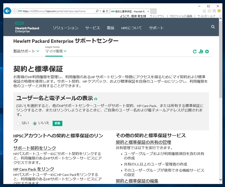
Task: Click the scrollbar down arrow
Action: point(221,179)
